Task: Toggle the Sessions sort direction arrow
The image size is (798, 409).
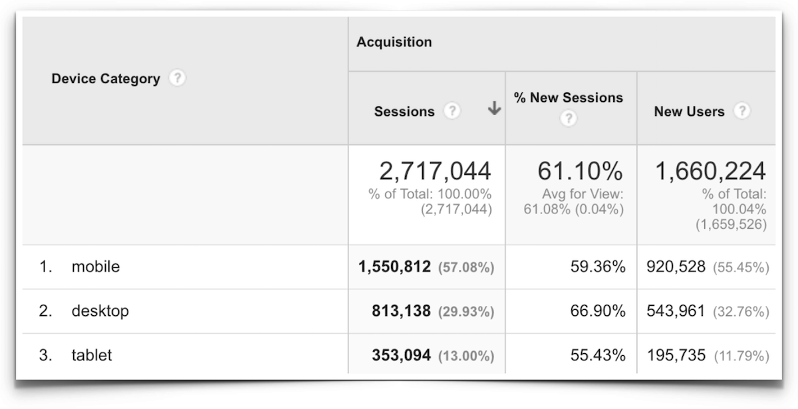Action: point(493,109)
